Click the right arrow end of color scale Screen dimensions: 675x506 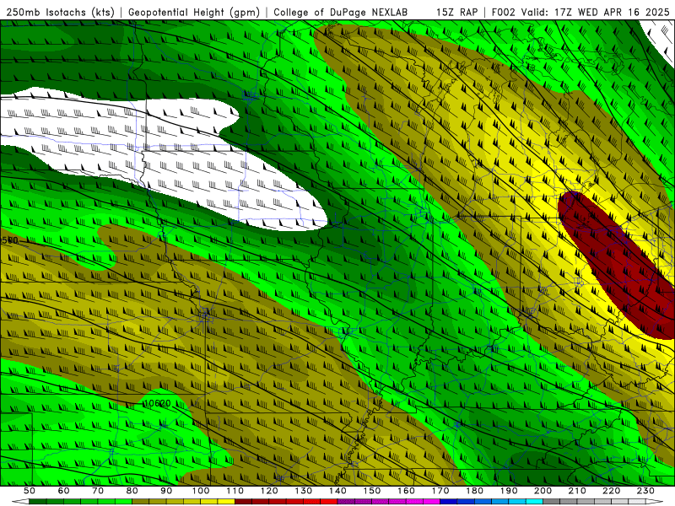click(655, 502)
